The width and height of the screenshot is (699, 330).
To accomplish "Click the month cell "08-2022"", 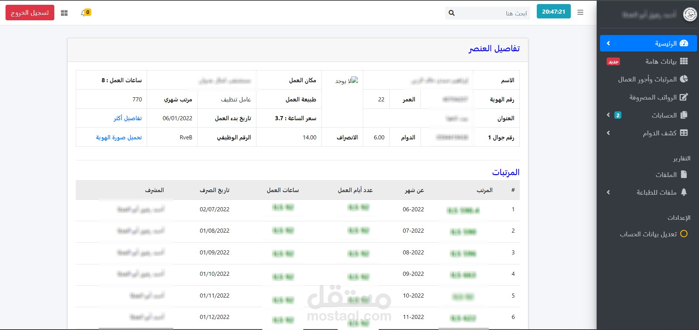I will [x=413, y=252].
